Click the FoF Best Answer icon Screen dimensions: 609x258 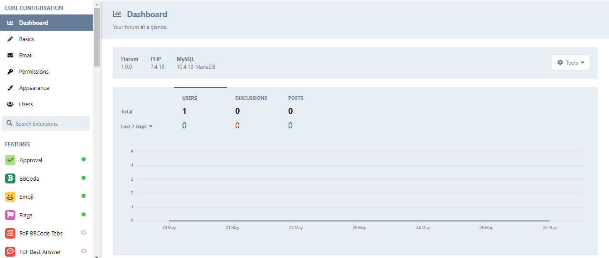(10, 252)
